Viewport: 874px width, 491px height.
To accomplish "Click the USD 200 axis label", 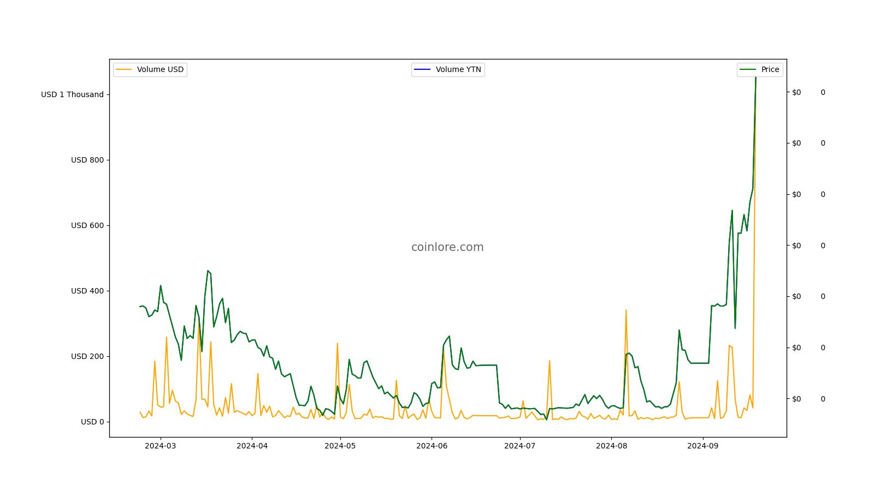I will coord(87,356).
